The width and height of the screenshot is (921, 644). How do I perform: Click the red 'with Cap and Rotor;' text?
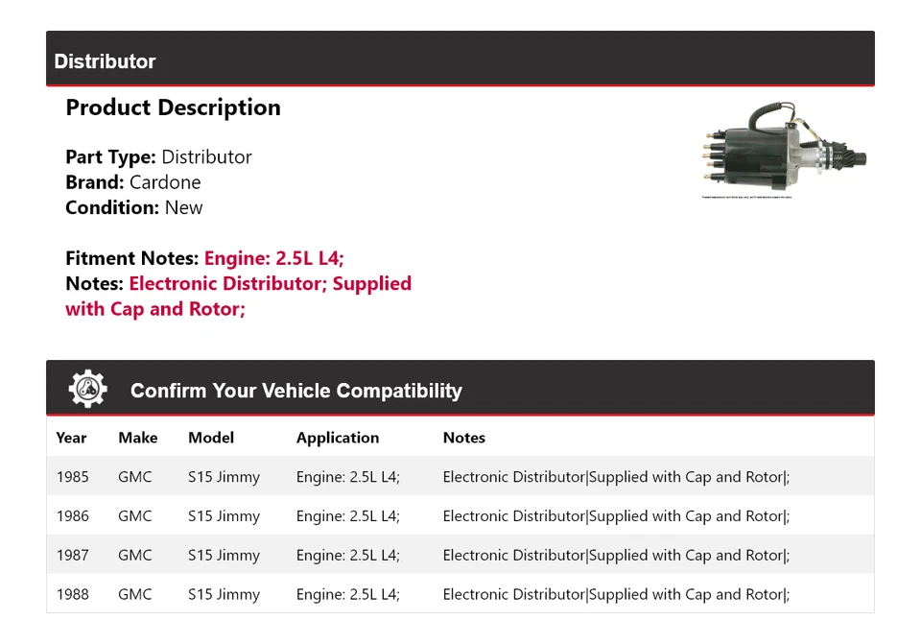pos(155,308)
